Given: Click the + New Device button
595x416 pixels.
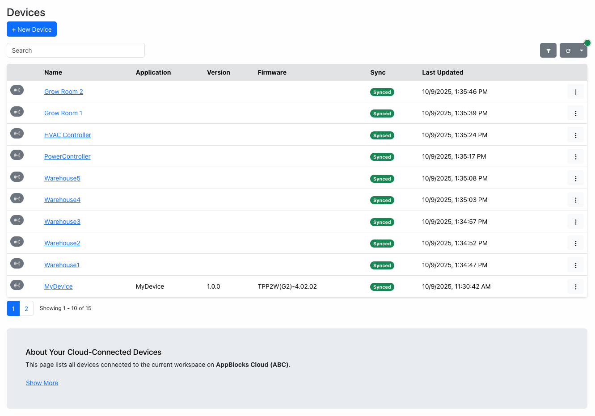Looking at the screenshot, I should 32,29.
